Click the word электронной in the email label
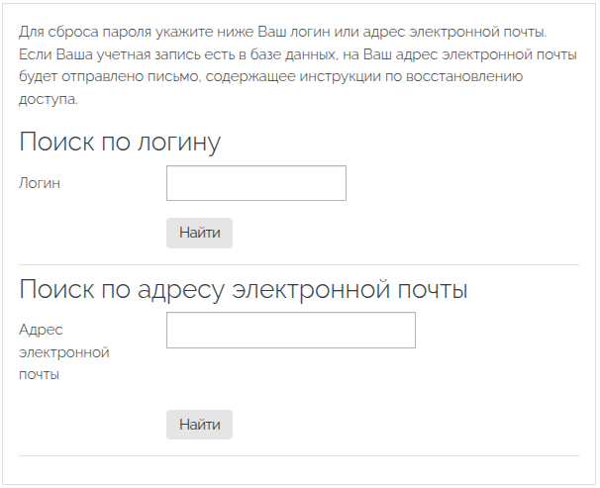600x488 pixels. pyautogui.click(x=64, y=352)
